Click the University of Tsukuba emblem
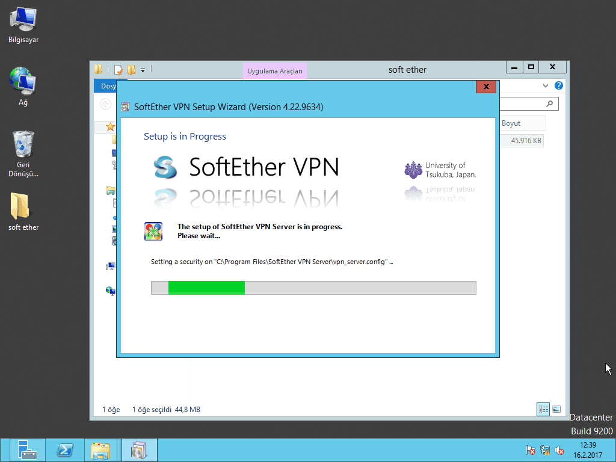 (x=413, y=170)
